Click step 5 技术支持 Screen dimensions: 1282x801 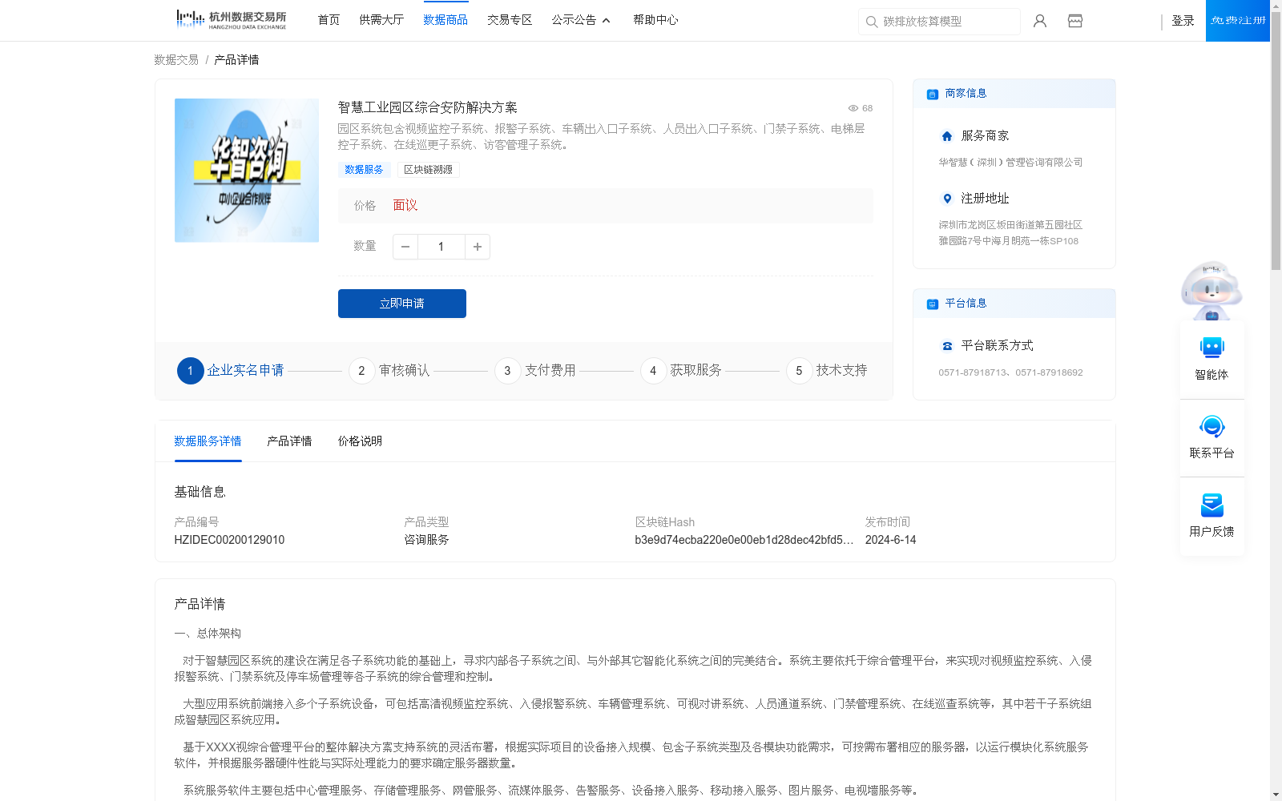click(827, 371)
